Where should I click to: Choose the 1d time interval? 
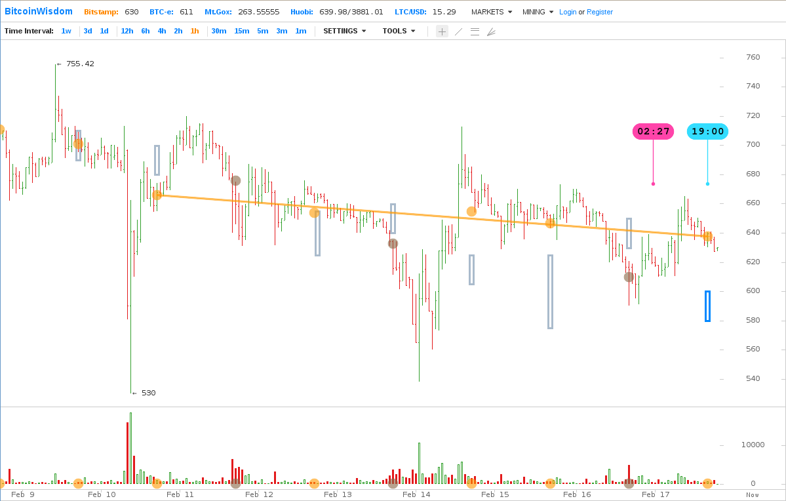coord(104,31)
